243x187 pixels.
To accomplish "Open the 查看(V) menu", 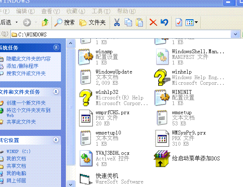I will point(50,11).
